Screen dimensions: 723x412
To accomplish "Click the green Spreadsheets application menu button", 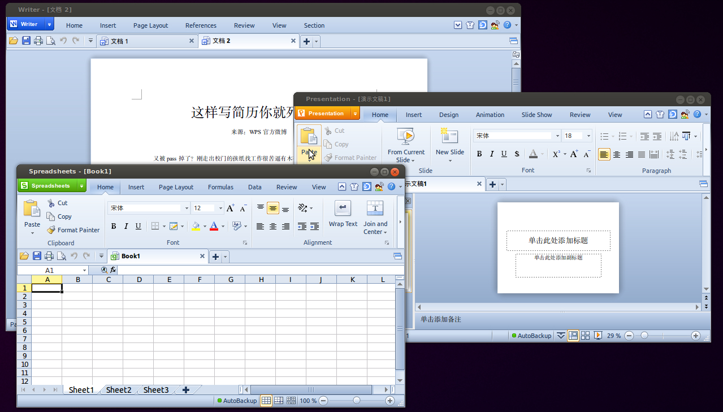I will [51, 186].
